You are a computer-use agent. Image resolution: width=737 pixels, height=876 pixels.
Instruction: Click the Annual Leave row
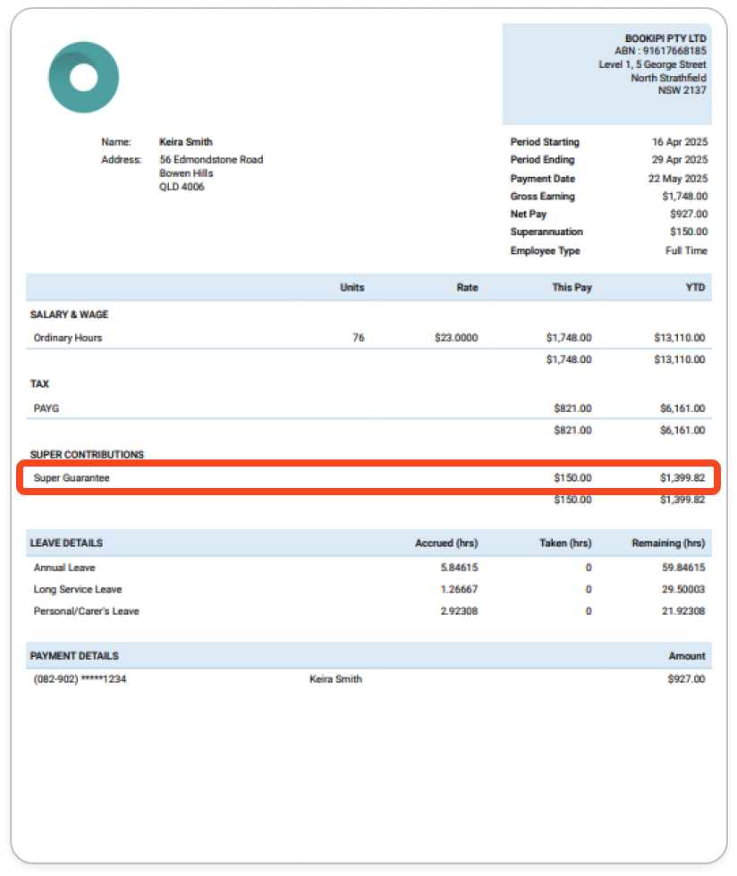[65, 568]
